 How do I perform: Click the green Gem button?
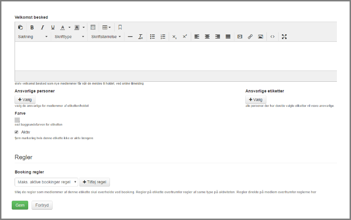20,205
